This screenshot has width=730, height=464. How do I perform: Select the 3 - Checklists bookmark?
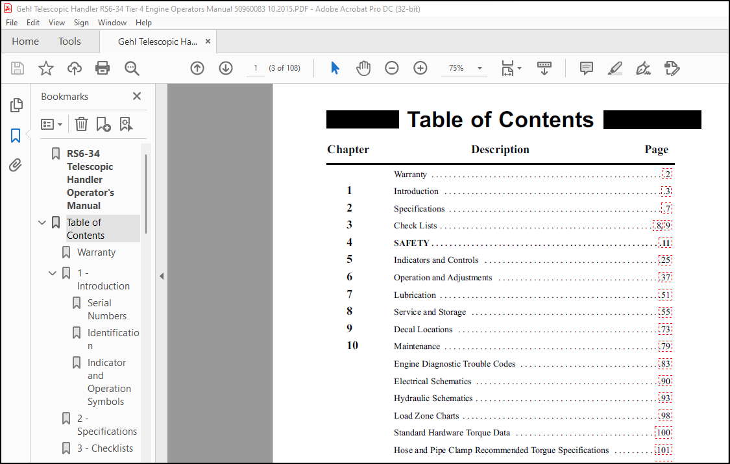(105, 448)
